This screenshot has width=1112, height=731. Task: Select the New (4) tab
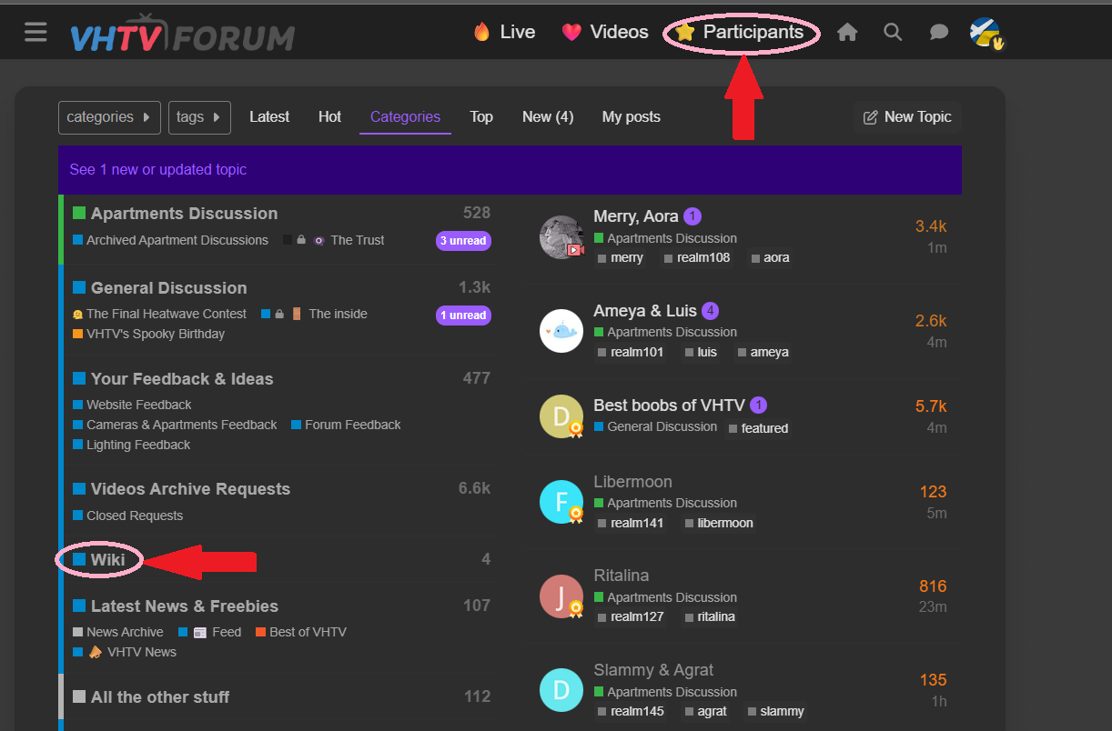pyautogui.click(x=548, y=116)
